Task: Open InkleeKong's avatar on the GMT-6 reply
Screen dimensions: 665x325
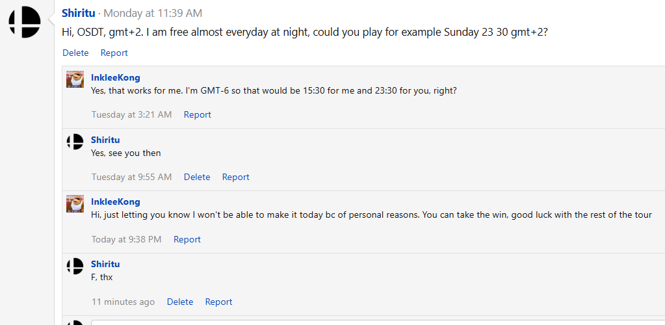Action: [x=75, y=79]
